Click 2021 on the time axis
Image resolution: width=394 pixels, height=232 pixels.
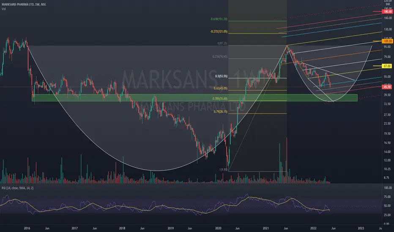(265, 228)
